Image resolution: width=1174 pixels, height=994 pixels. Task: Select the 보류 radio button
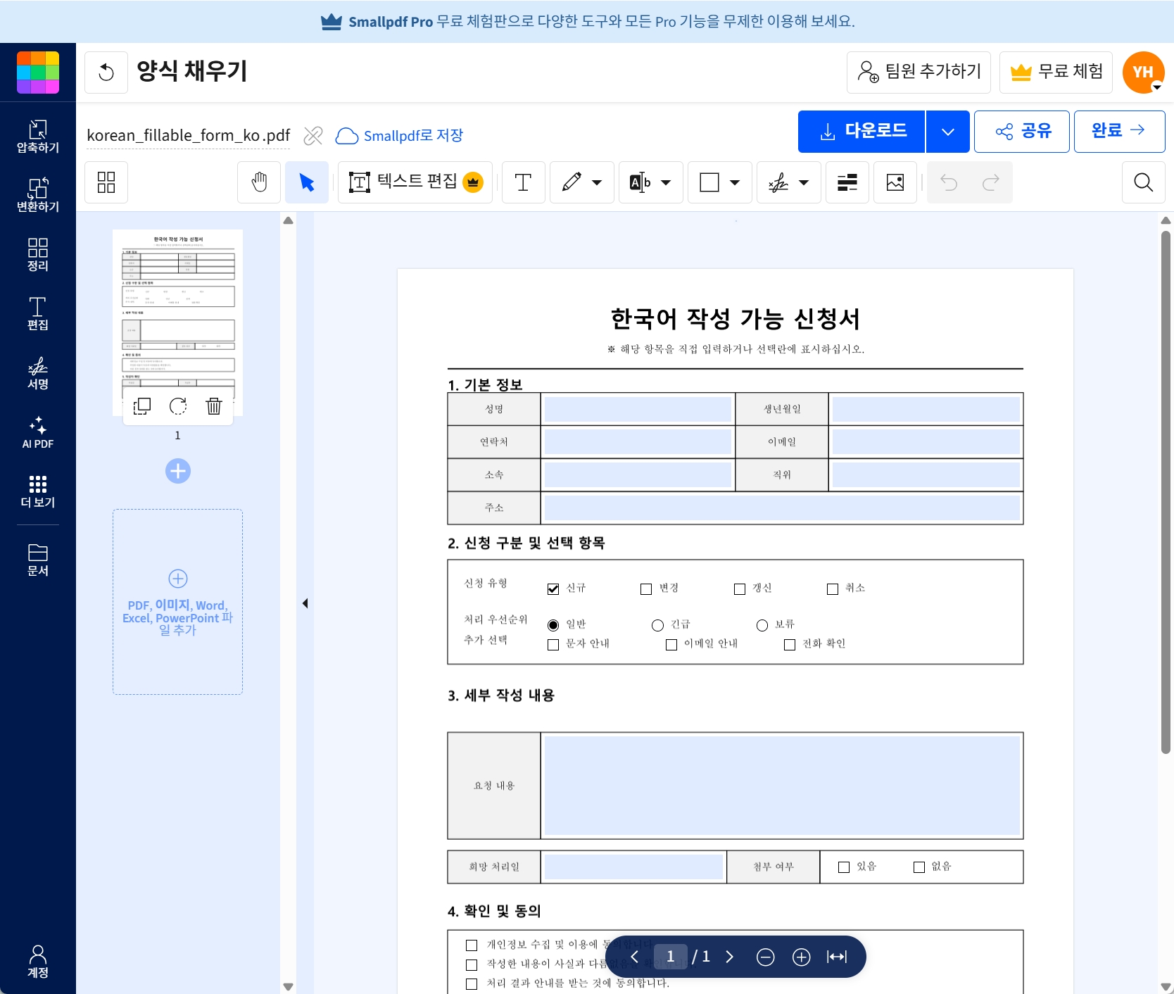(762, 625)
